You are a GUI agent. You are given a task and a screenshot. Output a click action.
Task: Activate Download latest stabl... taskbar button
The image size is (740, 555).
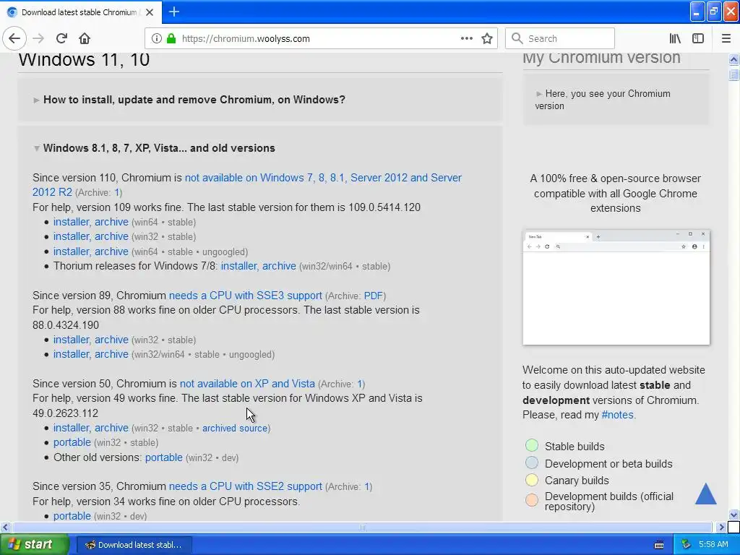point(134,545)
